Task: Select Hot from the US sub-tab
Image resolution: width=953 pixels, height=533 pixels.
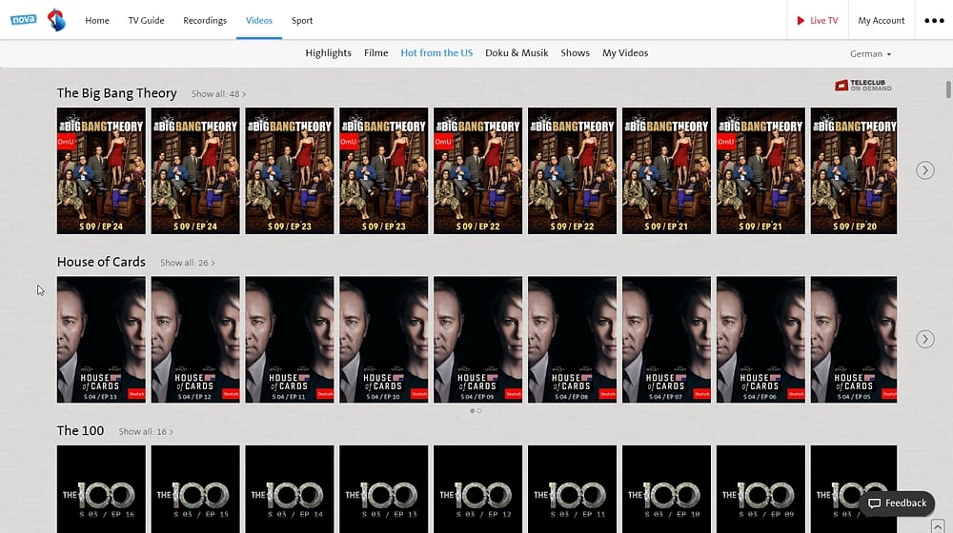Action: (x=436, y=52)
